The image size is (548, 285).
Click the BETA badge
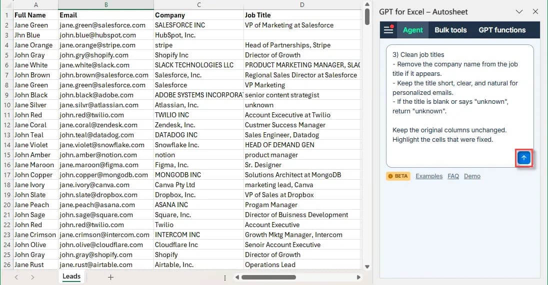[398, 176]
